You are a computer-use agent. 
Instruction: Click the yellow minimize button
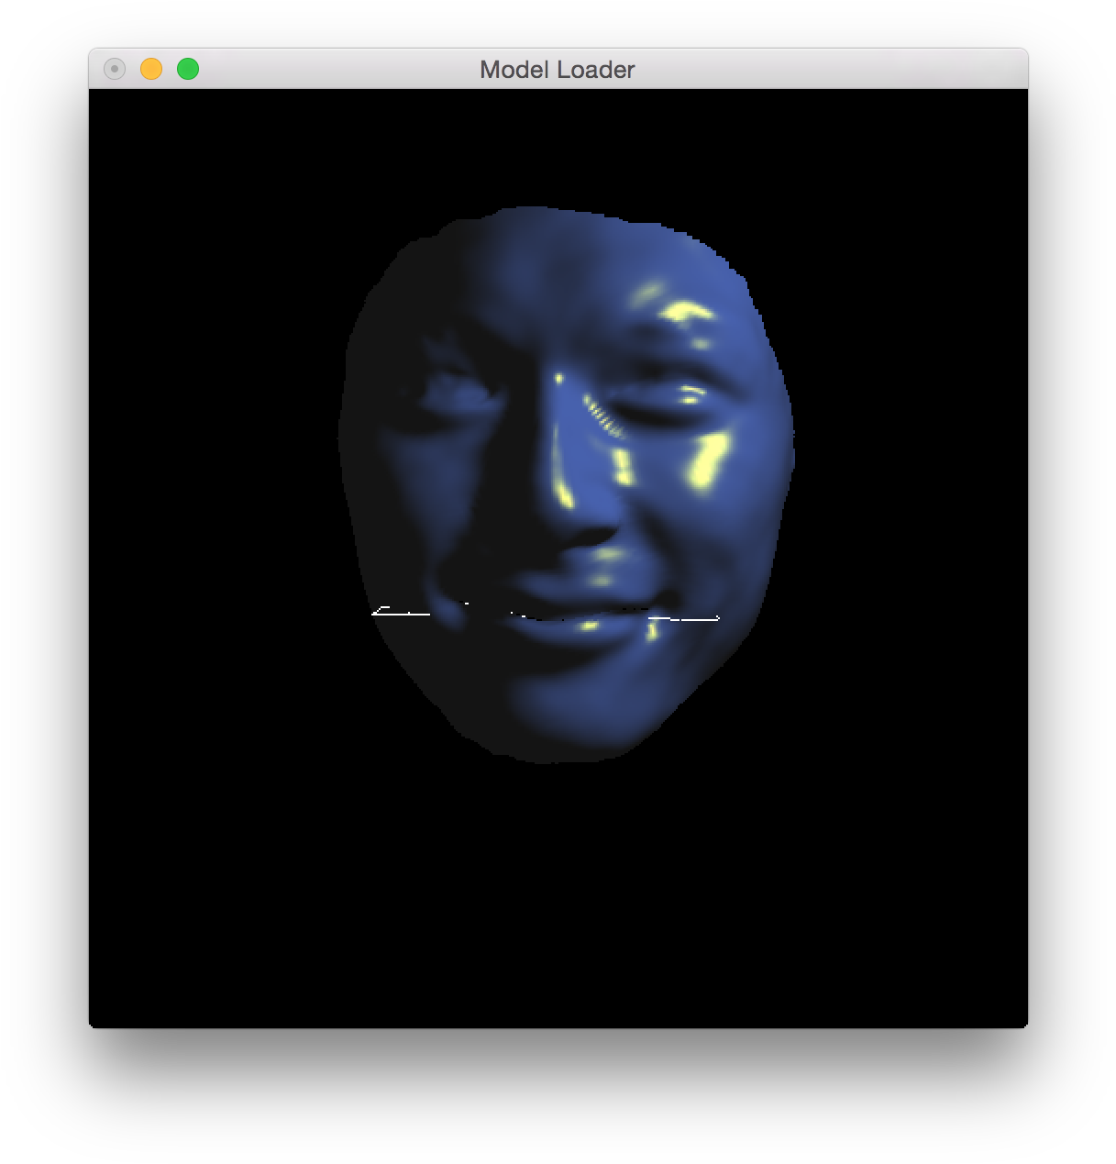coord(150,69)
